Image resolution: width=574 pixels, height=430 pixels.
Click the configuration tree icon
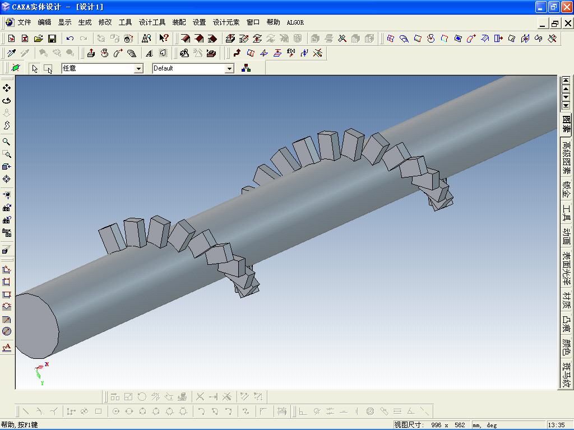(x=246, y=68)
